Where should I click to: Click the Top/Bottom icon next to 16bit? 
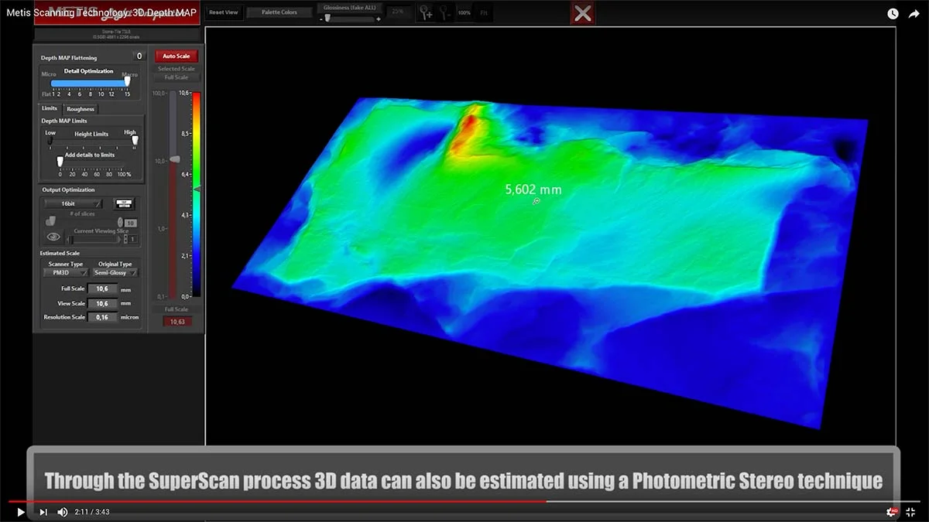click(125, 203)
